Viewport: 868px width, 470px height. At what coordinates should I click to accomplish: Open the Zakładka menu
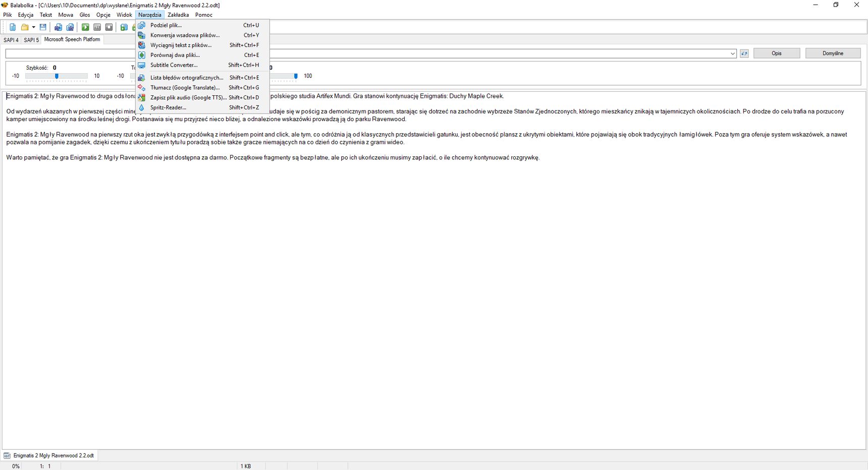coord(178,15)
